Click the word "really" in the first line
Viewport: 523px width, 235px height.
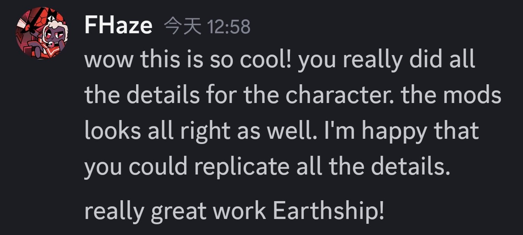pyautogui.click(x=367, y=61)
